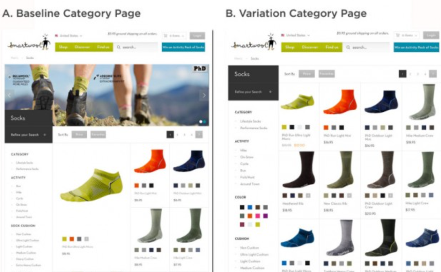Image resolution: width=441 pixels, height=272 pixels.
Task: Open the cart icon on Variation page header
Action: point(398,35)
